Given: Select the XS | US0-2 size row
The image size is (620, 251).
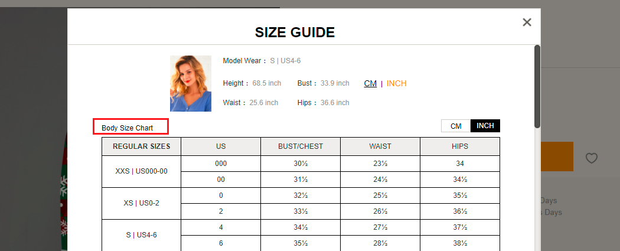Looking at the screenshot, I should point(142,203).
